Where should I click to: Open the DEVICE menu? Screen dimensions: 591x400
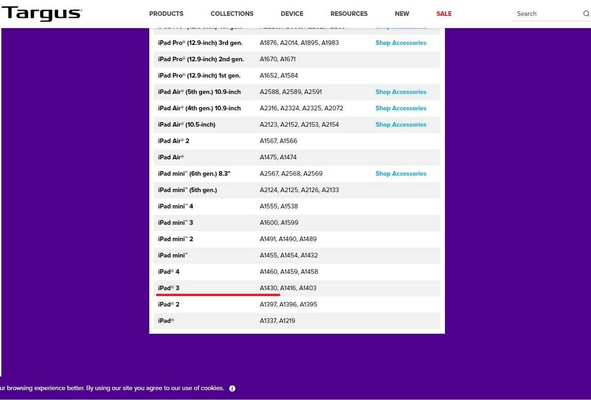click(x=292, y=14)
